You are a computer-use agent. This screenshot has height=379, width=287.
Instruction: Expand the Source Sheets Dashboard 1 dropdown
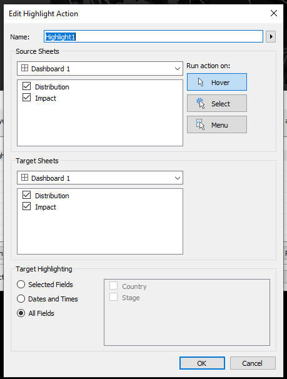click(100, 69)
